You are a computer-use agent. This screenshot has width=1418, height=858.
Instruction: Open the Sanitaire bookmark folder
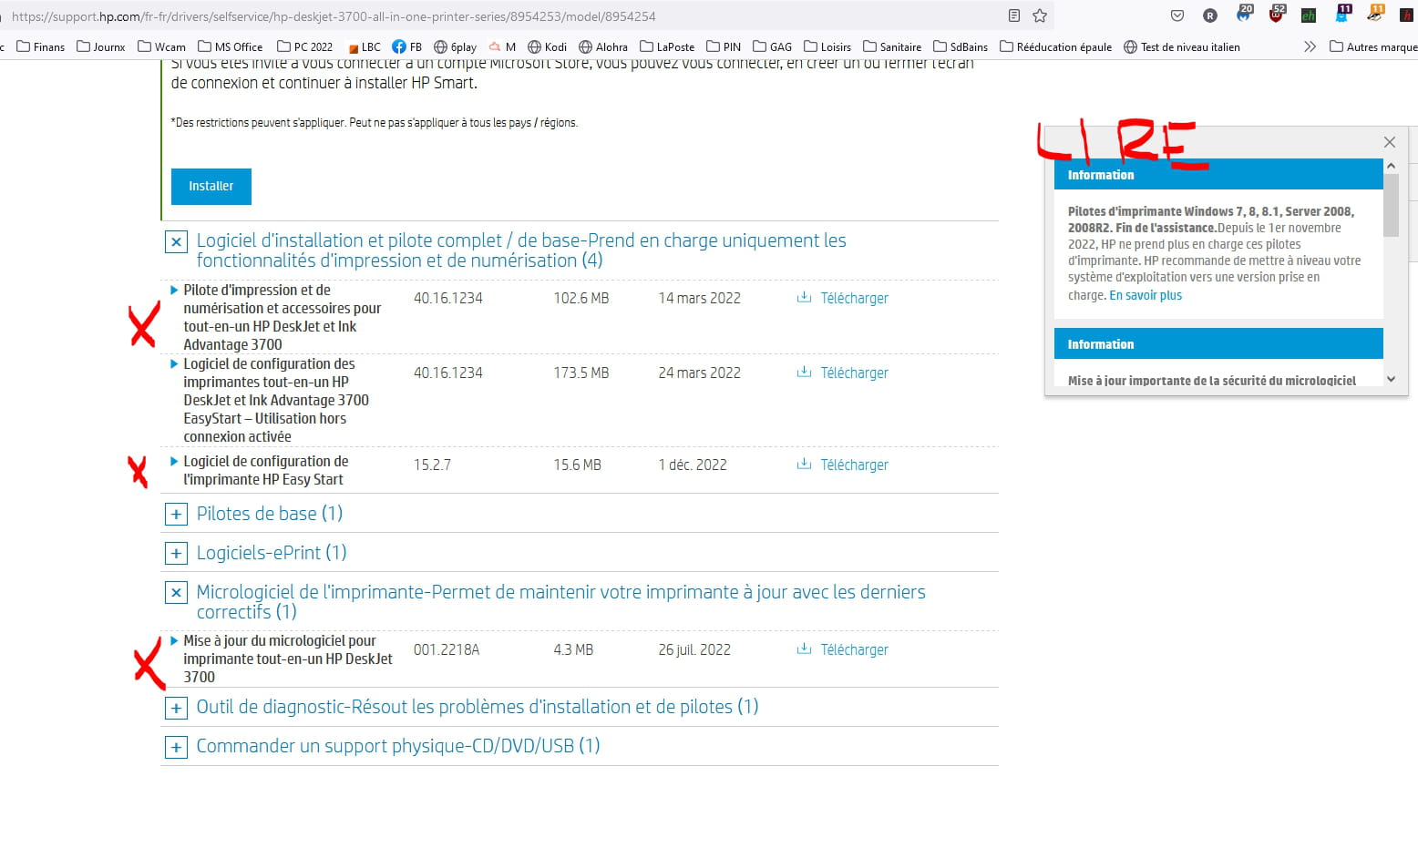[x=892, y=46]
